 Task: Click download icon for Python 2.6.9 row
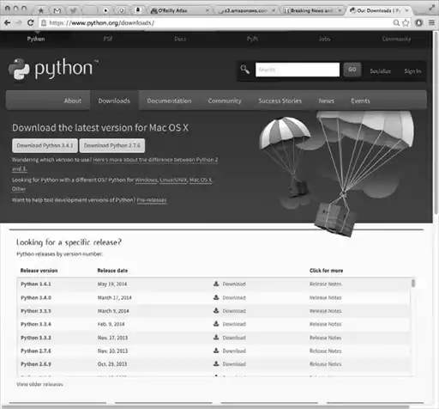(216, 363)
